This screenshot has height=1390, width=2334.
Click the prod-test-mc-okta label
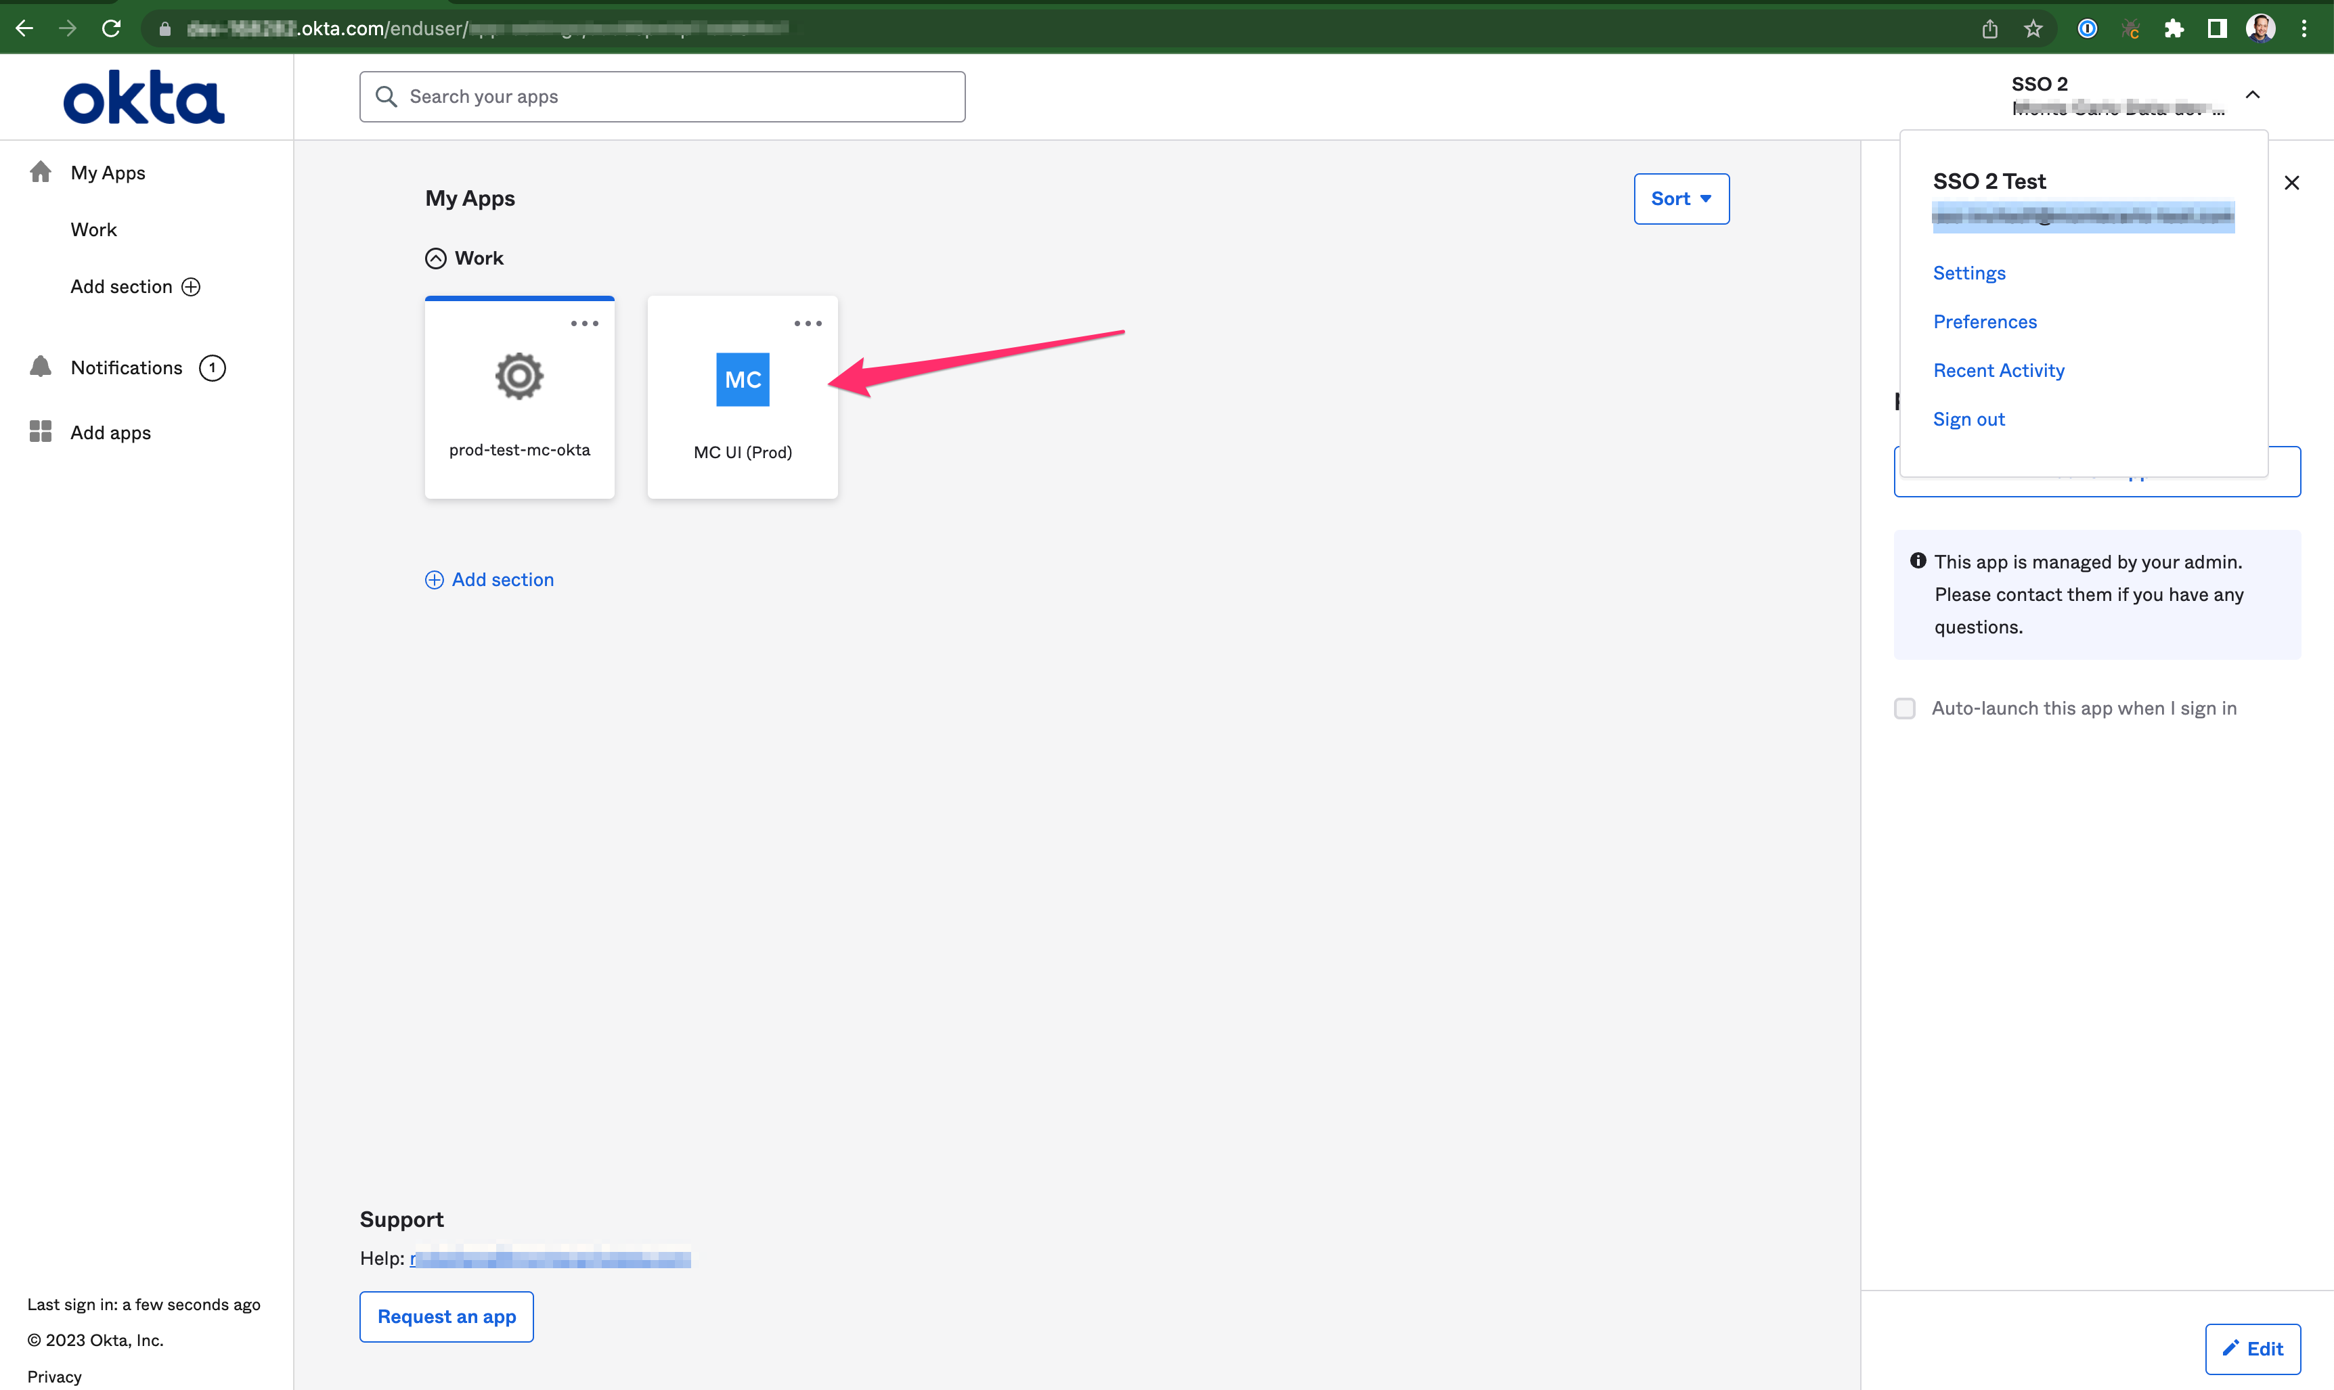(x=520, y=449)
